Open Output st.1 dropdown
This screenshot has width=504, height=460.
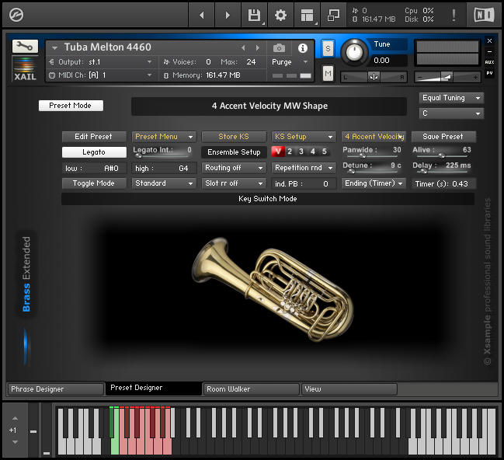(x=100, y=61)
